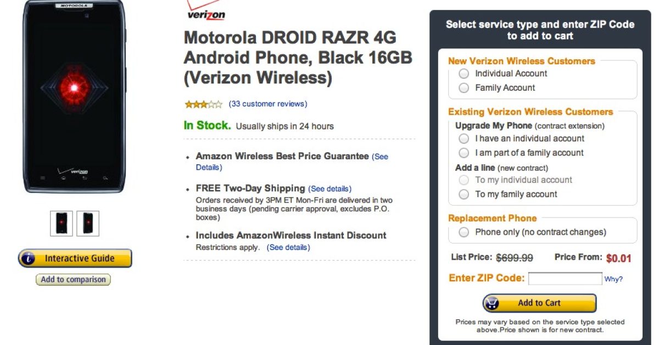The width and height of the screenshot is (659, 345).
Task: Open the 33 customer reviews link
Action: (268, 104)
